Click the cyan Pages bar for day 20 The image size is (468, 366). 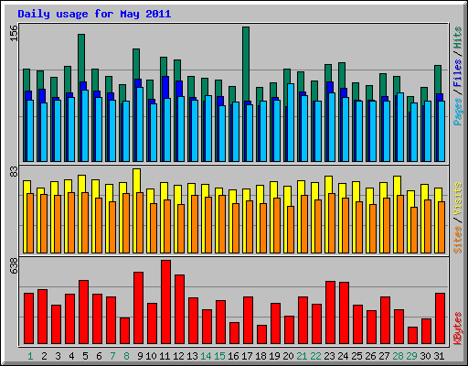[x=291, y=123]
